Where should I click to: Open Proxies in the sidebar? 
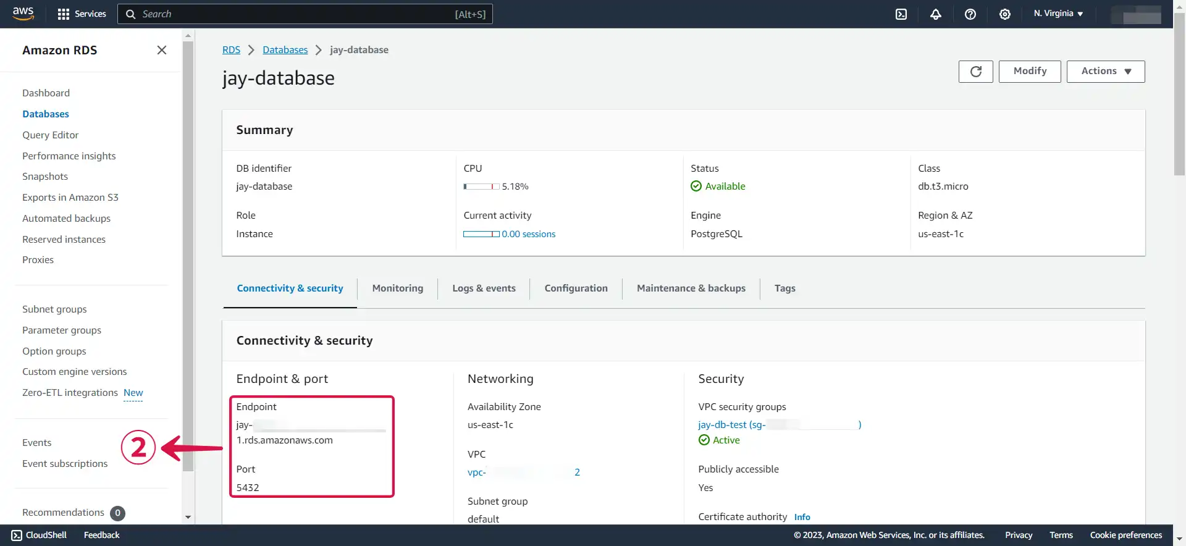[x=38, y=260]
